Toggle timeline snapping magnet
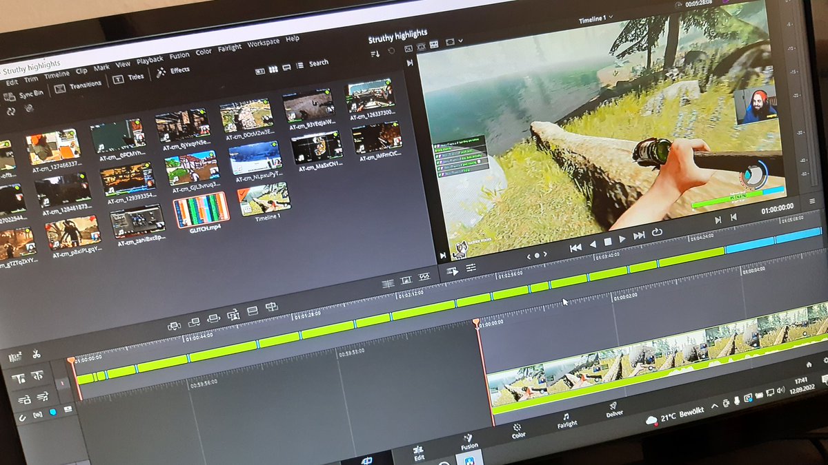 point(23,417)
